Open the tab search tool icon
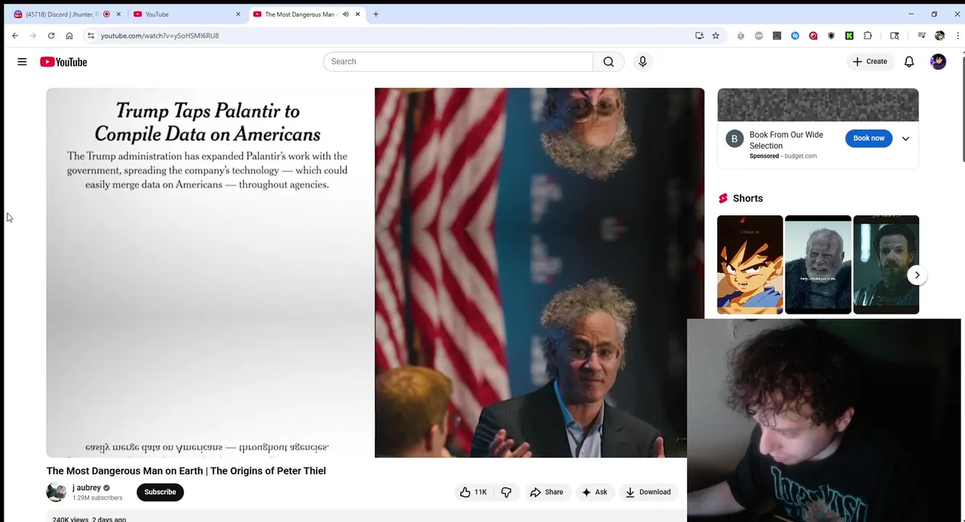965x522 pixels. coord(895,36)
